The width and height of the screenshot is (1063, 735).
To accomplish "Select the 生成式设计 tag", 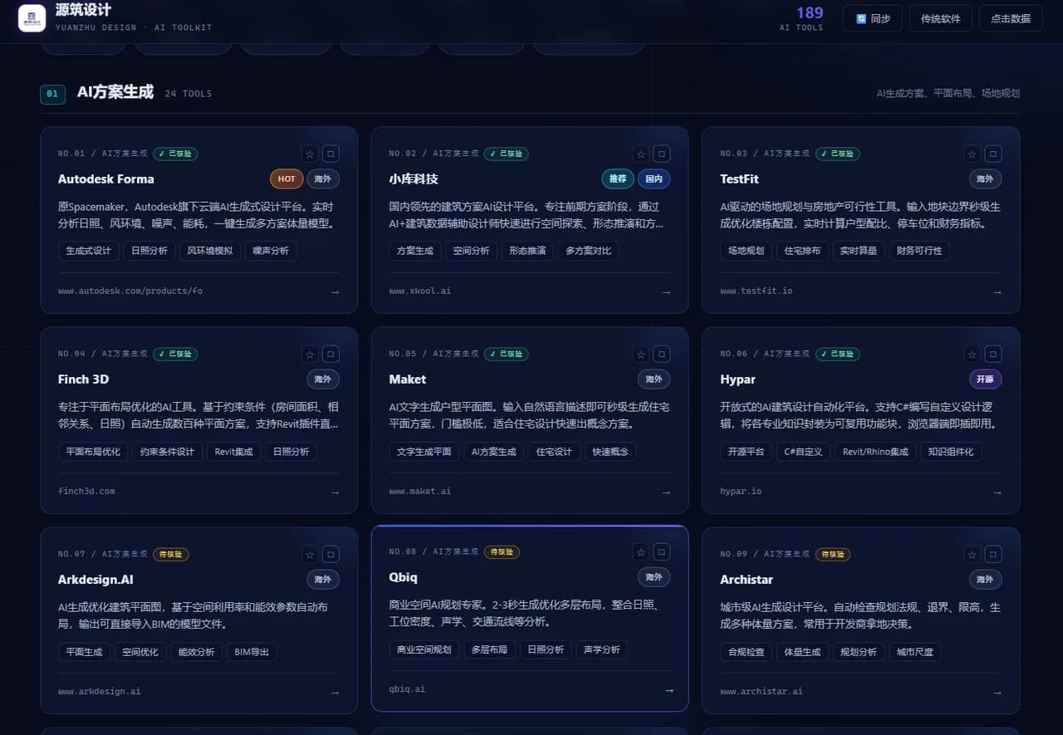I will 88,251.
